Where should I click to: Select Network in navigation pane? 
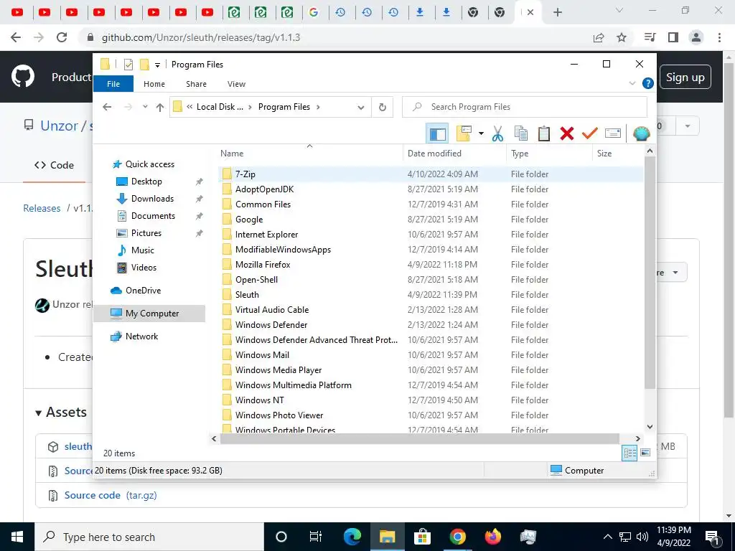(x=141, y=336)
